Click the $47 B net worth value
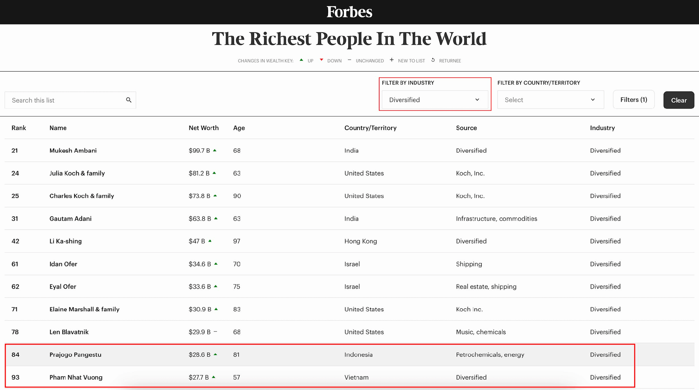The image size is (699, 390). pos(197,241)
